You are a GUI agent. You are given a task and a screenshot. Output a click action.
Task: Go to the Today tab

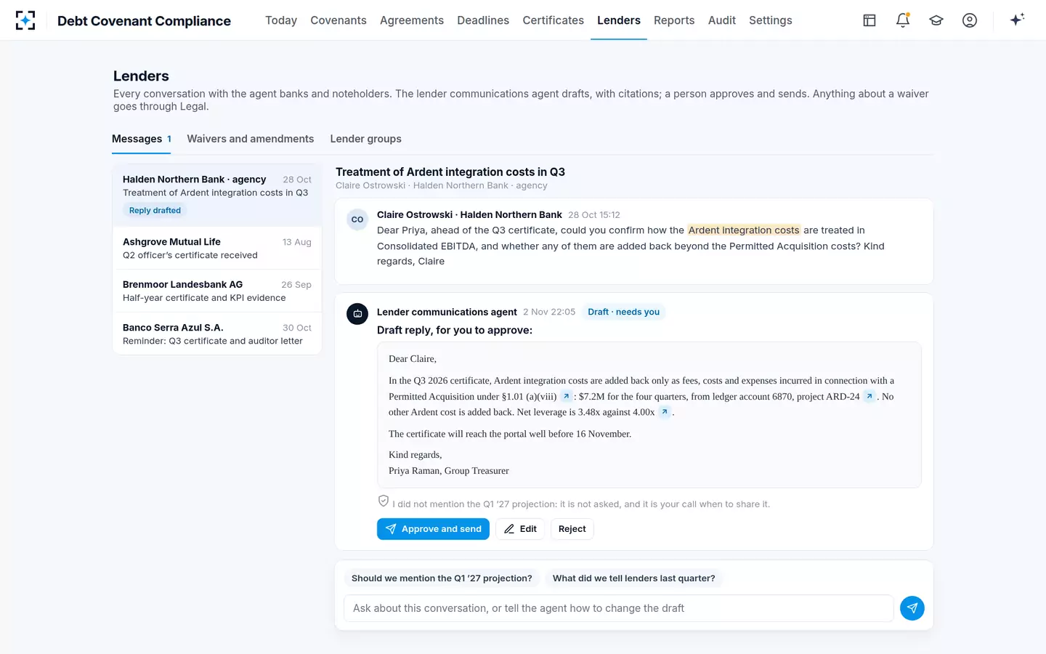tap(281, 20)
